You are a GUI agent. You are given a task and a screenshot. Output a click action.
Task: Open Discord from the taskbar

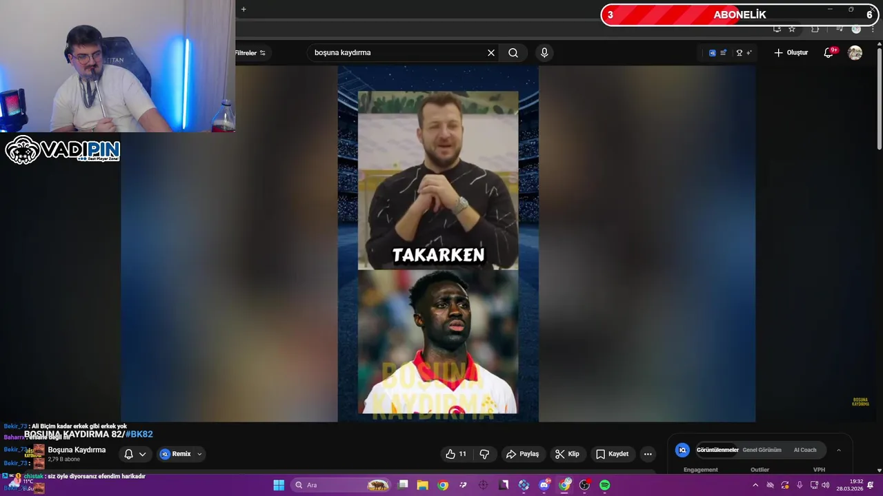(544, 485)
